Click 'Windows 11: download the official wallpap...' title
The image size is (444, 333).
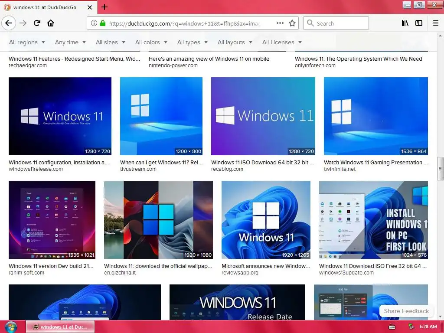(x=158, y=266)
